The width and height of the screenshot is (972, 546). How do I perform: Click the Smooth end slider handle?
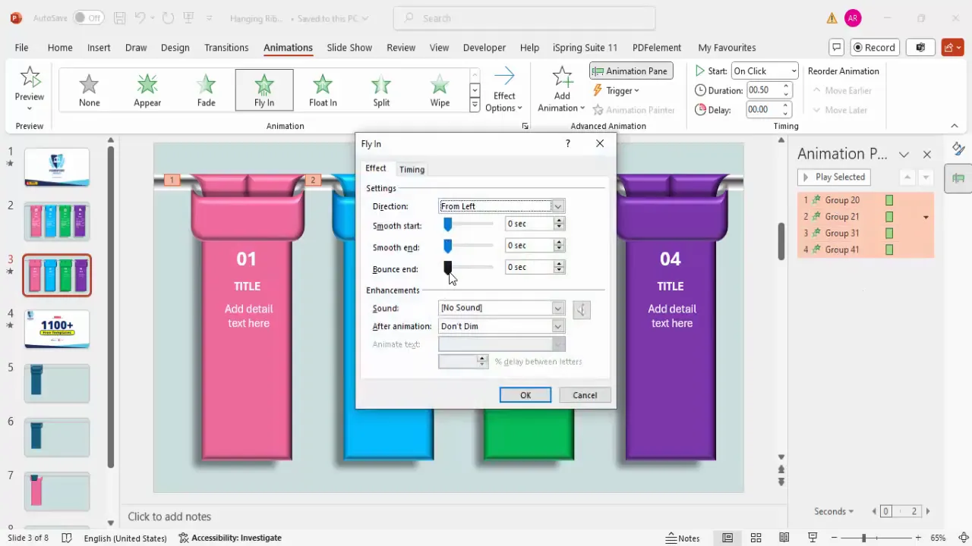447,246
